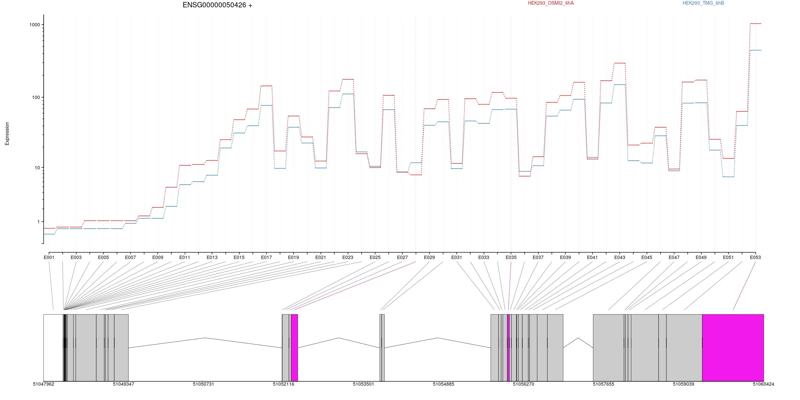Click the red E017 expression peak segment
This screenshot has height=400, width=800.
click(266, 86)
